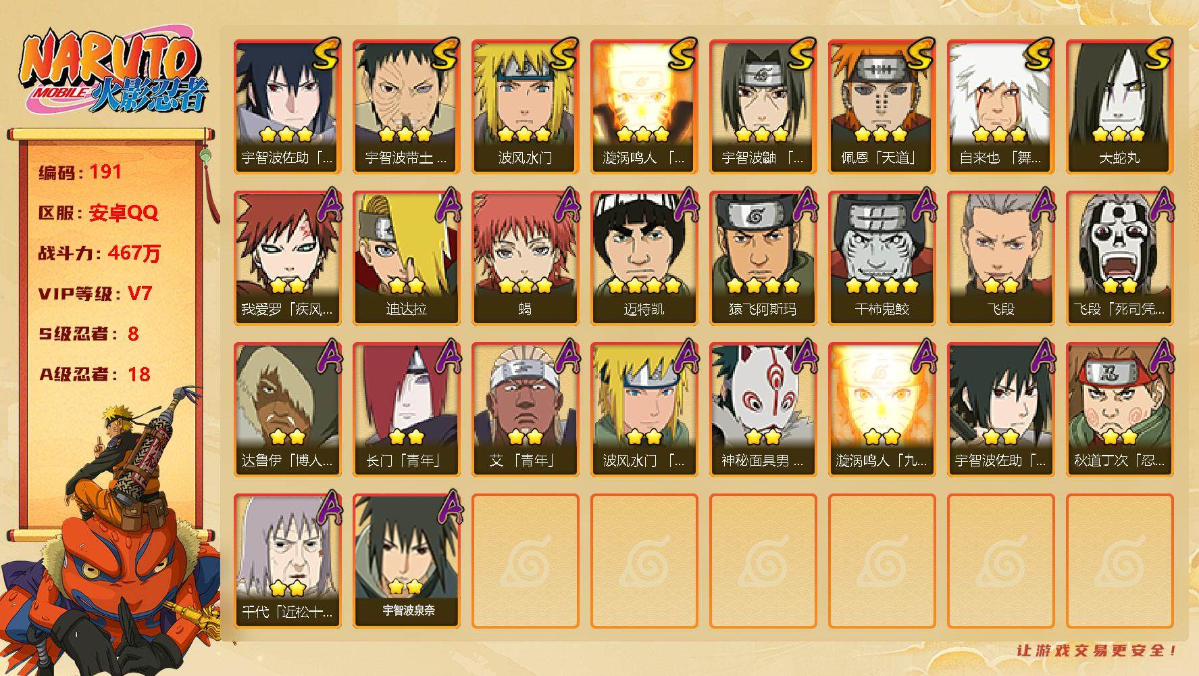Click the A rank badge on 迪达拉 card
The image size is (1199, 676).
(x=447, y=205)
